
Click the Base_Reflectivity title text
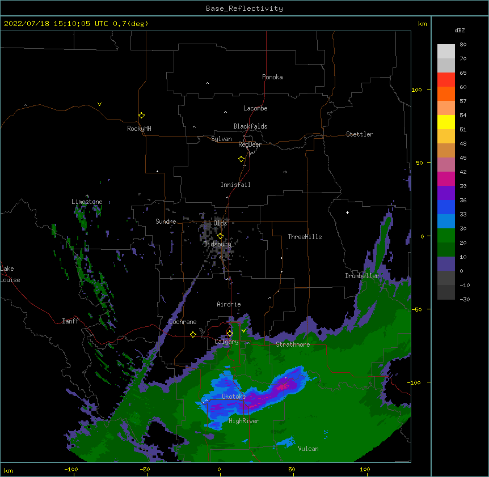point(244,8)
